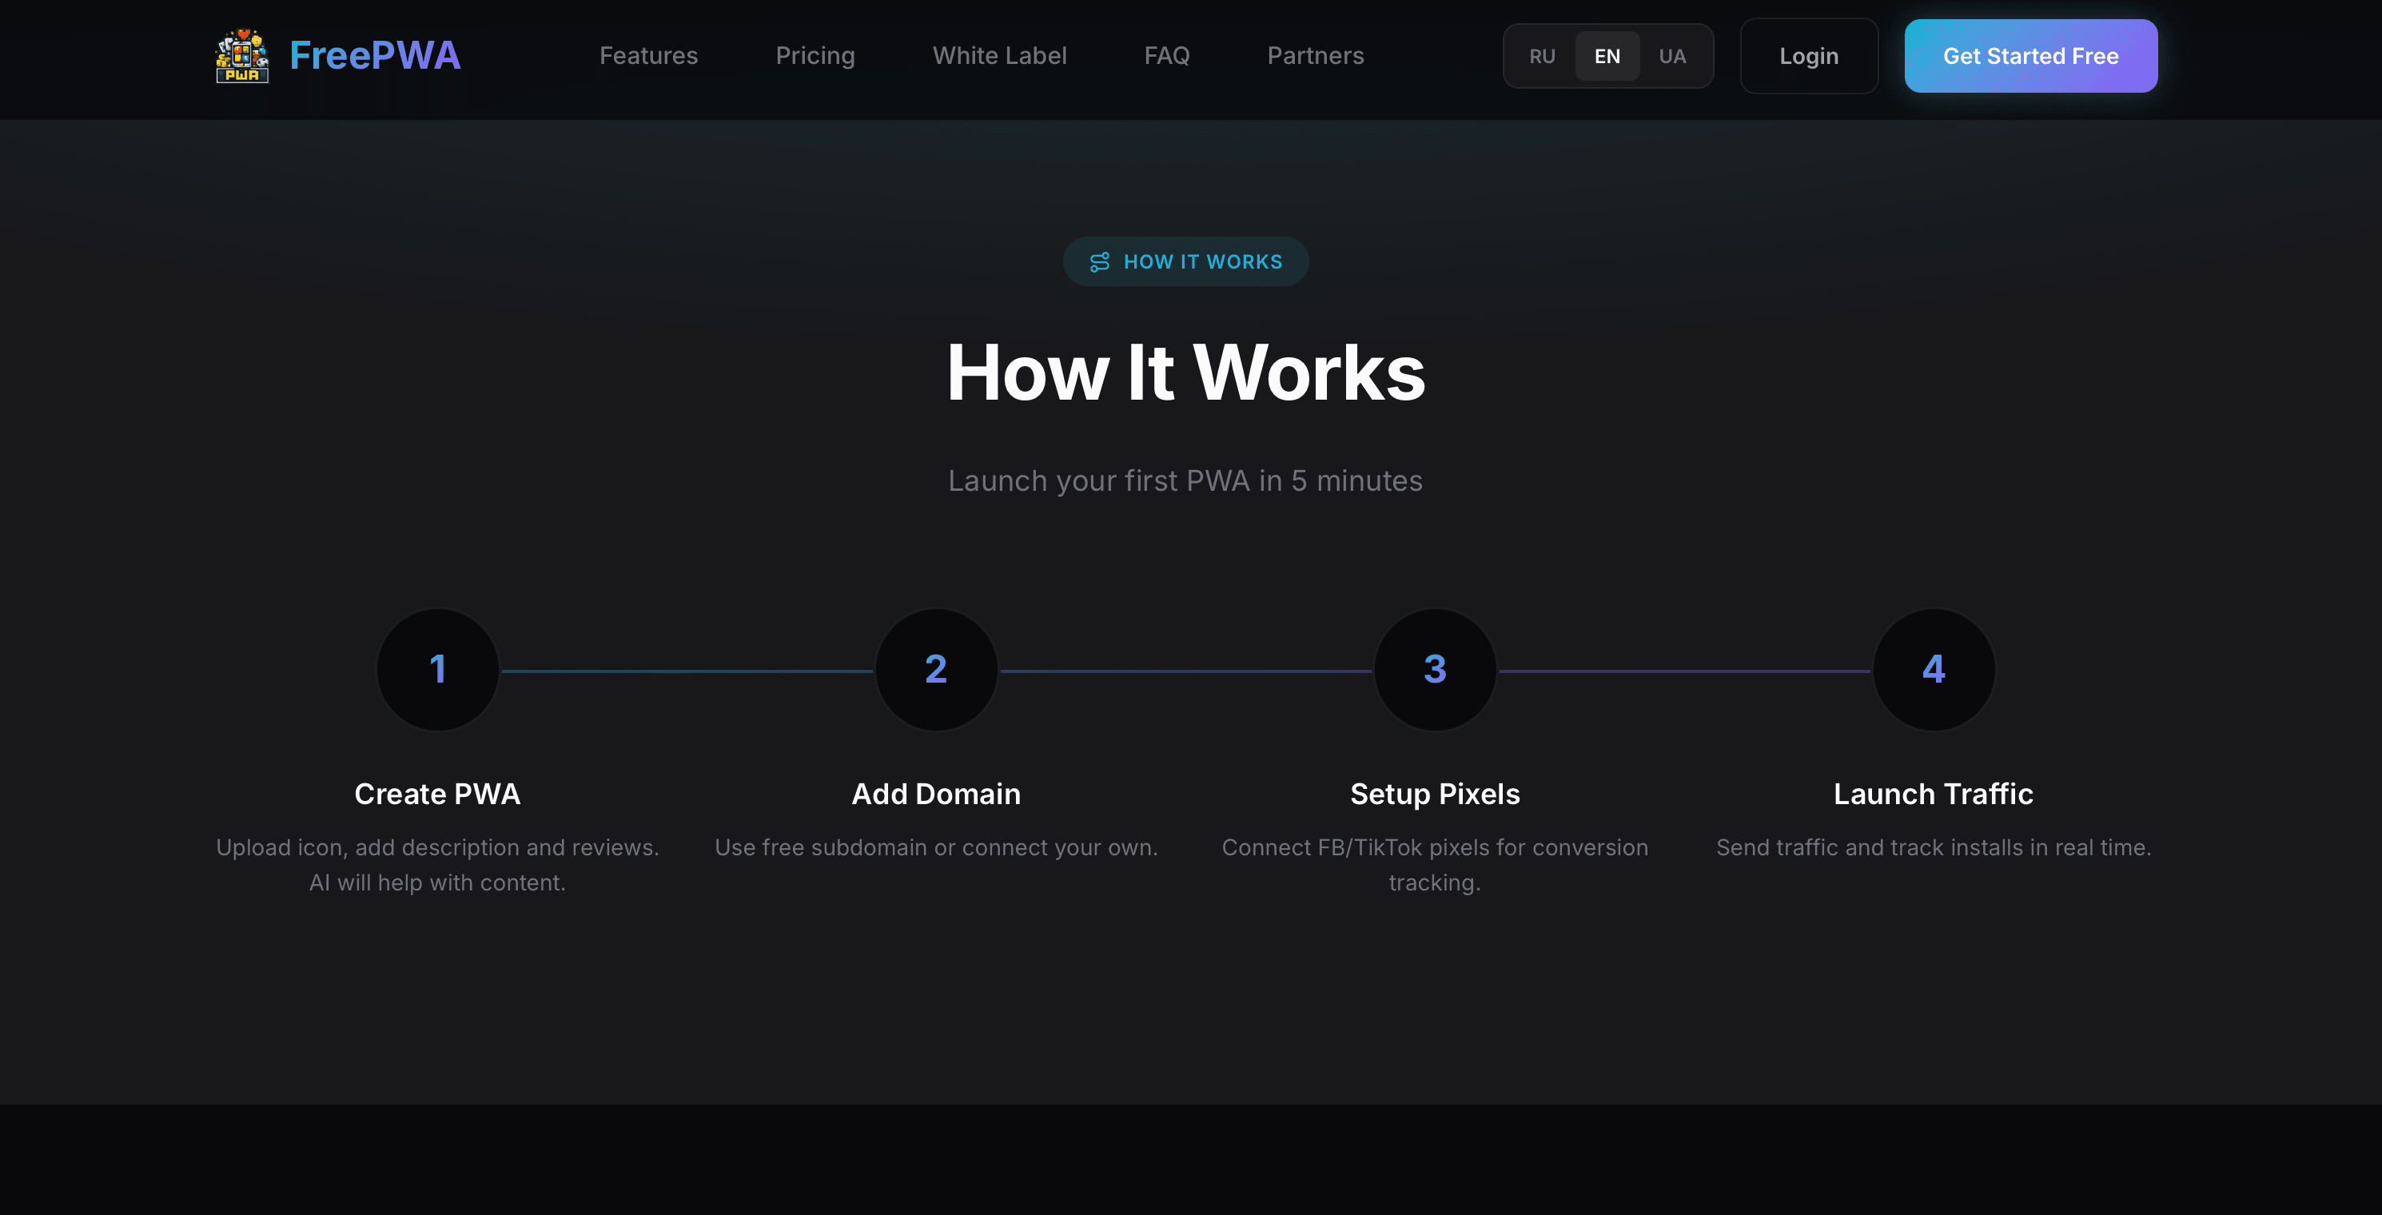Image resolution: width=2382 pixels, height=1215 pixels.
Task: Click the Launch Traffic step title
Action: (1934, 794)
